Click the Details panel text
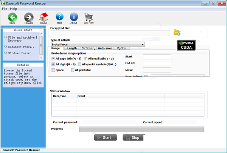The width and height of the screenshot is (227, 153). [x=23, y=76]
